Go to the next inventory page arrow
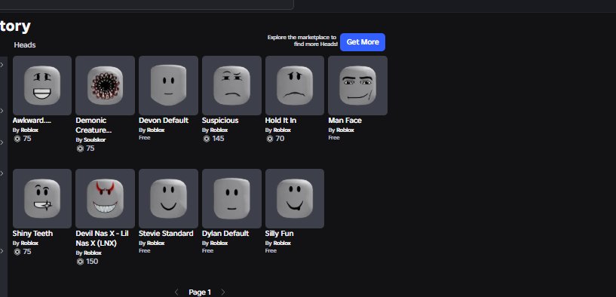 pyautogui.click(x=222, y=292)
